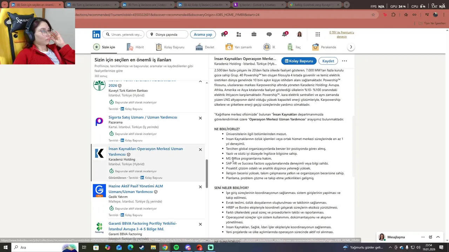Open a new browser tab with plus

click(x=347, y=5)
